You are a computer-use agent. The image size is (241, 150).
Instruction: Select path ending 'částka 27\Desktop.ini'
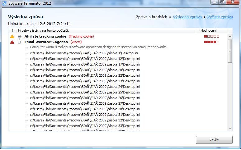[85, 103]
